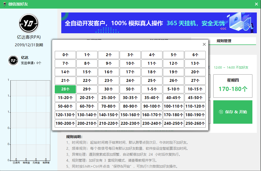Click the 2099/12/31到期 expiry text
The image size is (261, 171).
tap(29, 45)
